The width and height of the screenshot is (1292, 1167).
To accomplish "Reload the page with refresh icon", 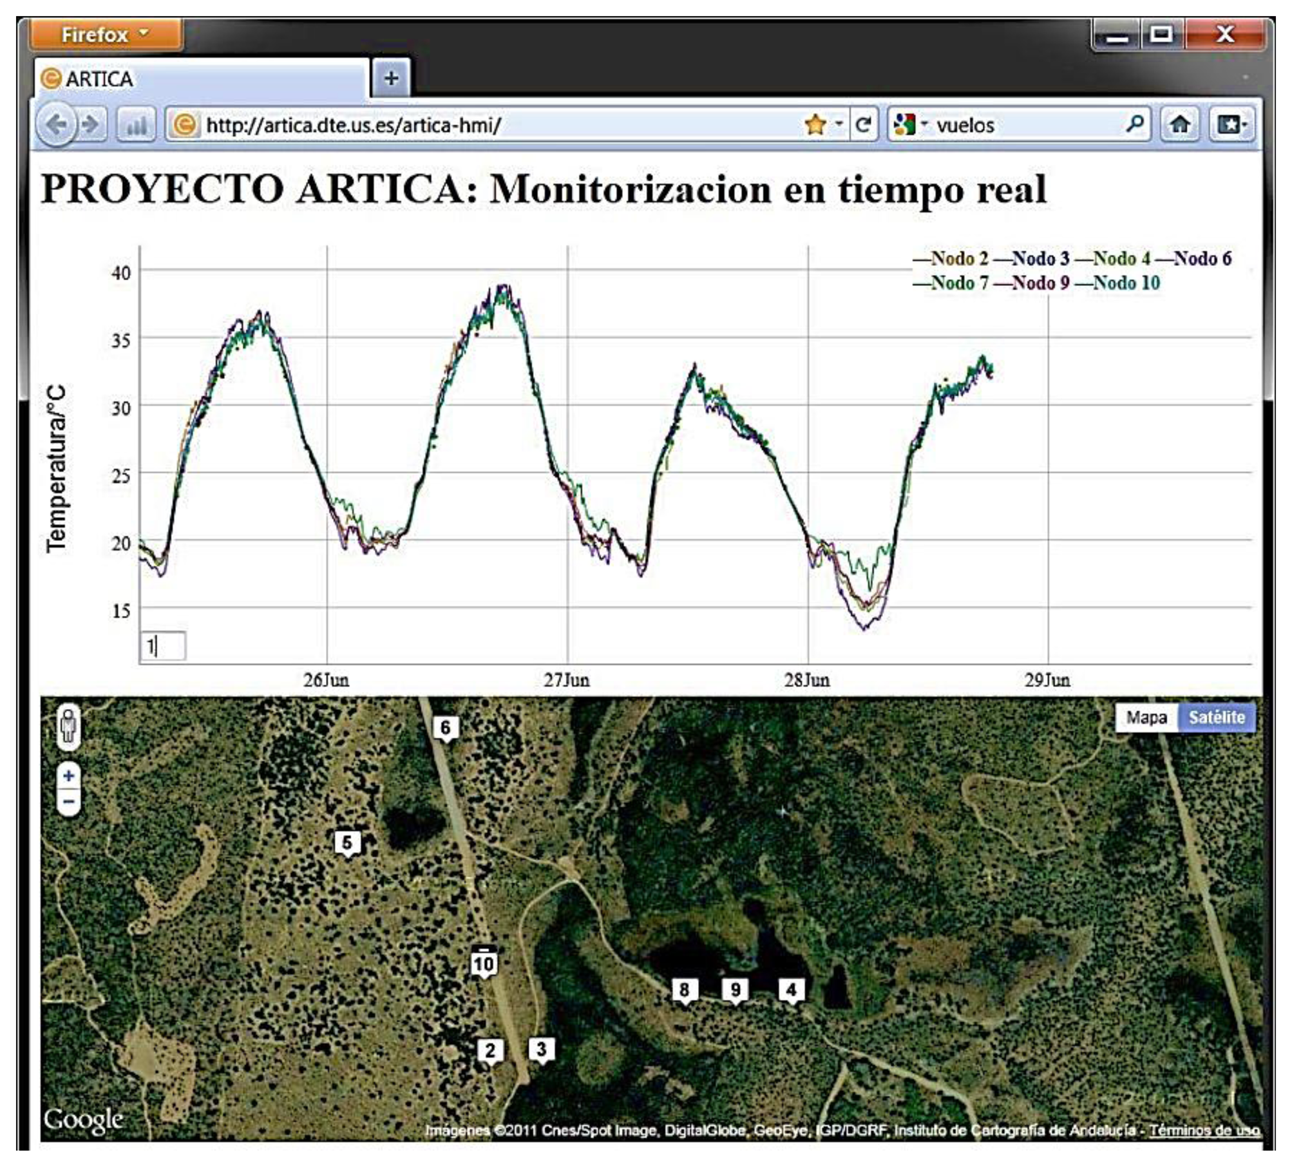I will click(863, 124).
